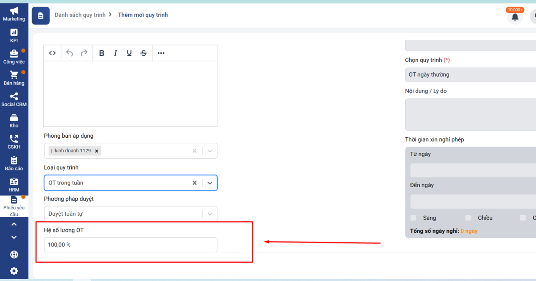Toggle the Sáng checkbox
Screen dimensions: 536x281
click(x=413, y=218)
